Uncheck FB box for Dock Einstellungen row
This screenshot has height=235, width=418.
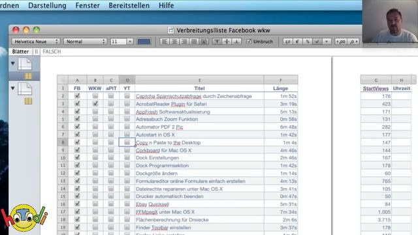pyautogui.click(x=77, y=157)
